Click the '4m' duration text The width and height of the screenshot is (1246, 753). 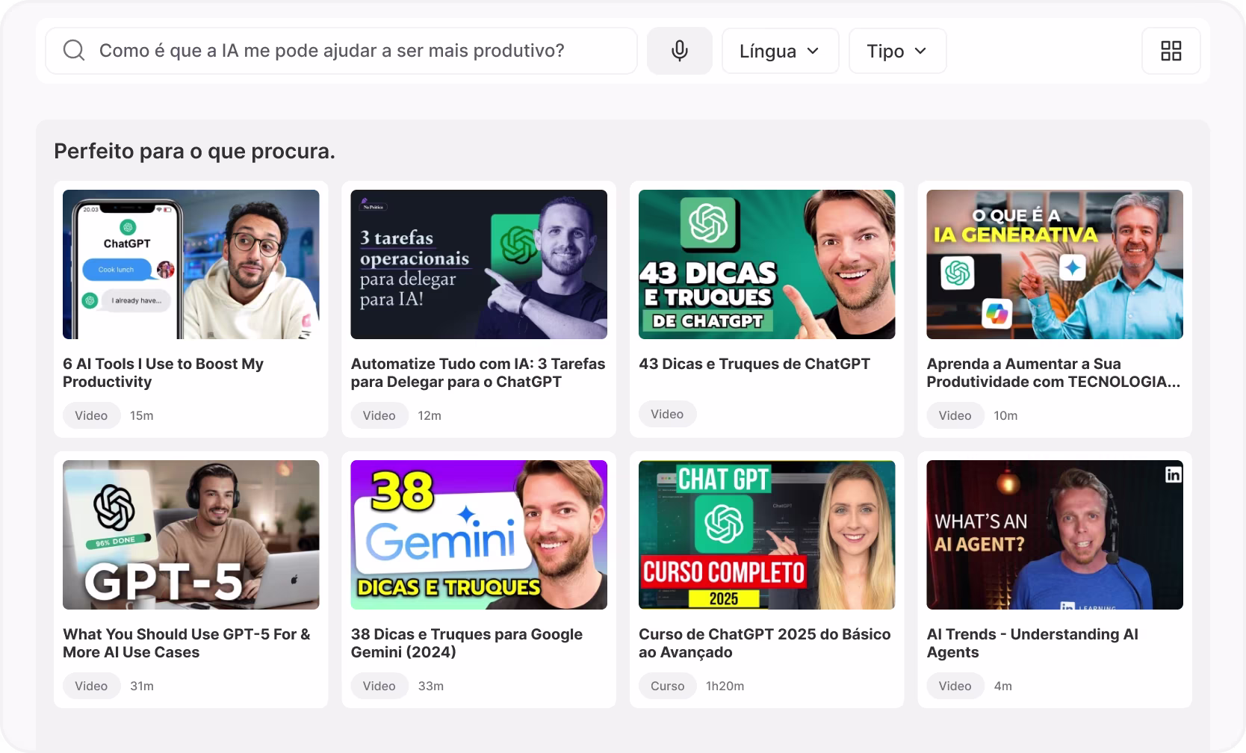[x=1003, y=686]
